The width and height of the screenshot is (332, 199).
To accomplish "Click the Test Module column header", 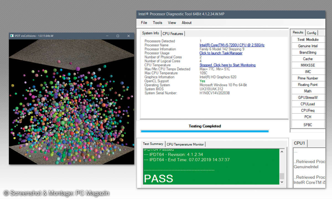I will [308, 40].
